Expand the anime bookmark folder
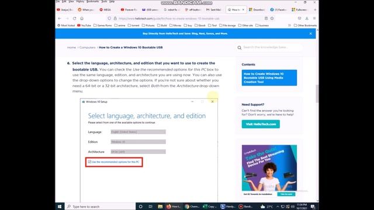 (x=120, y=25)
